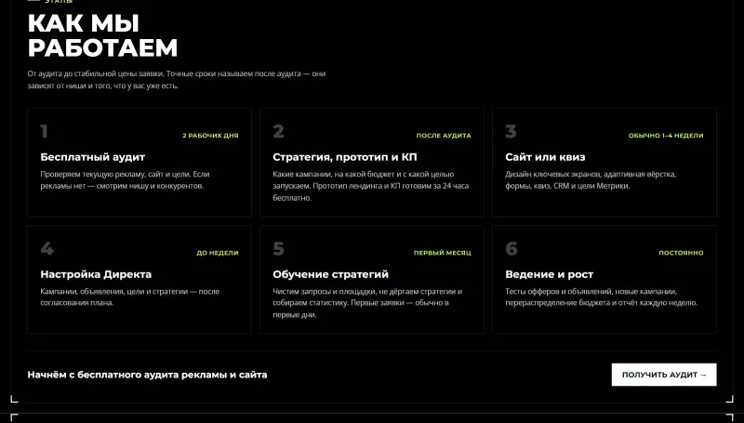Viewport: 744px width, 423px height.
Task: Click the ПОСТОЯННО label
Action: (x=681, y=253)
